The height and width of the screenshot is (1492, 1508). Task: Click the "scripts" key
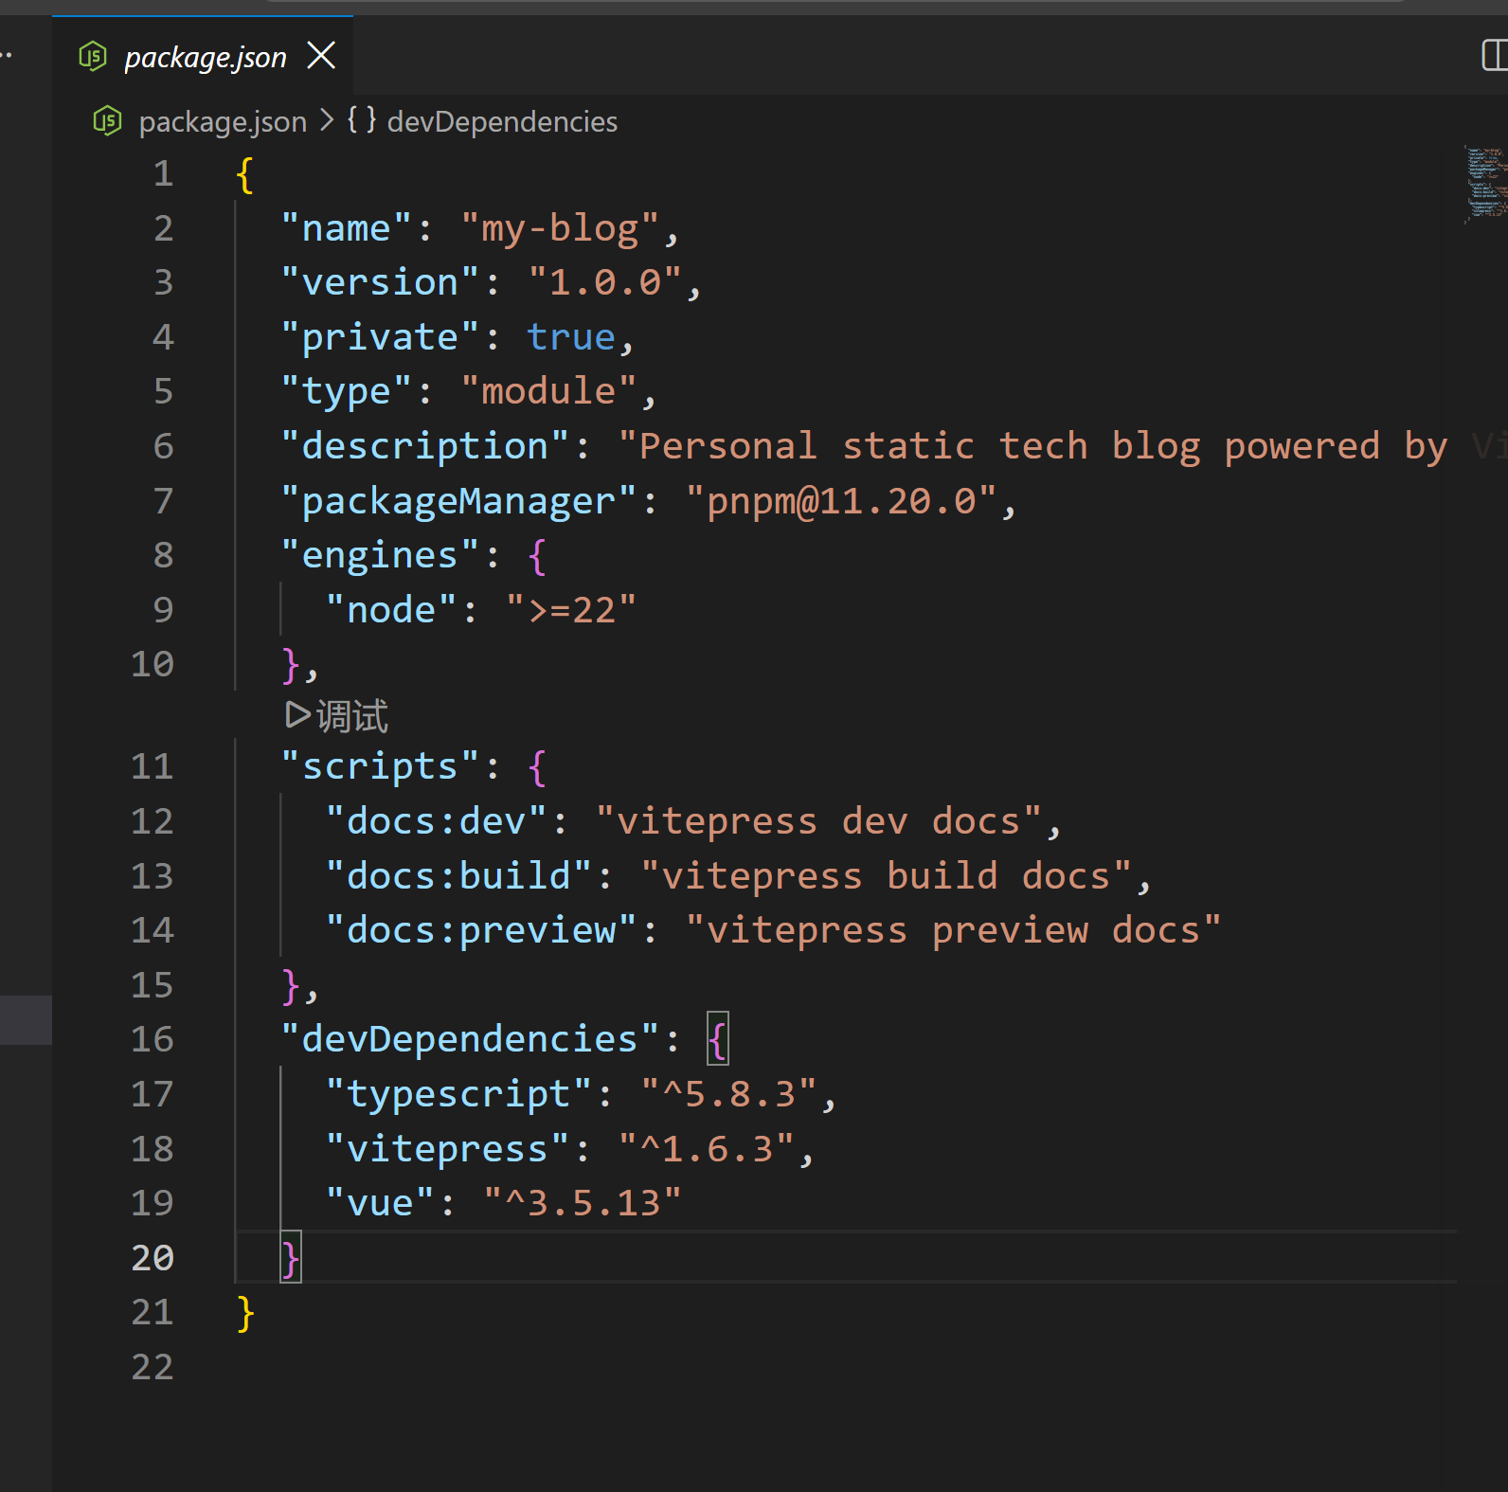[380, 766]
